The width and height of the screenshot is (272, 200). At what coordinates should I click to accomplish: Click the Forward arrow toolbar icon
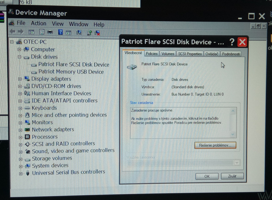[21, 32]
